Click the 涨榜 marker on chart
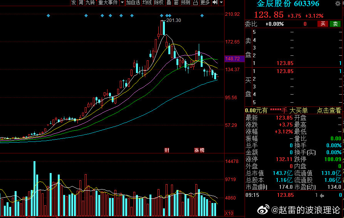Screen dimensions: 344x218 pos(199,150)
